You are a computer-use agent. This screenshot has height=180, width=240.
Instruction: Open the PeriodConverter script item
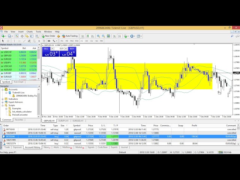(19, 115)
